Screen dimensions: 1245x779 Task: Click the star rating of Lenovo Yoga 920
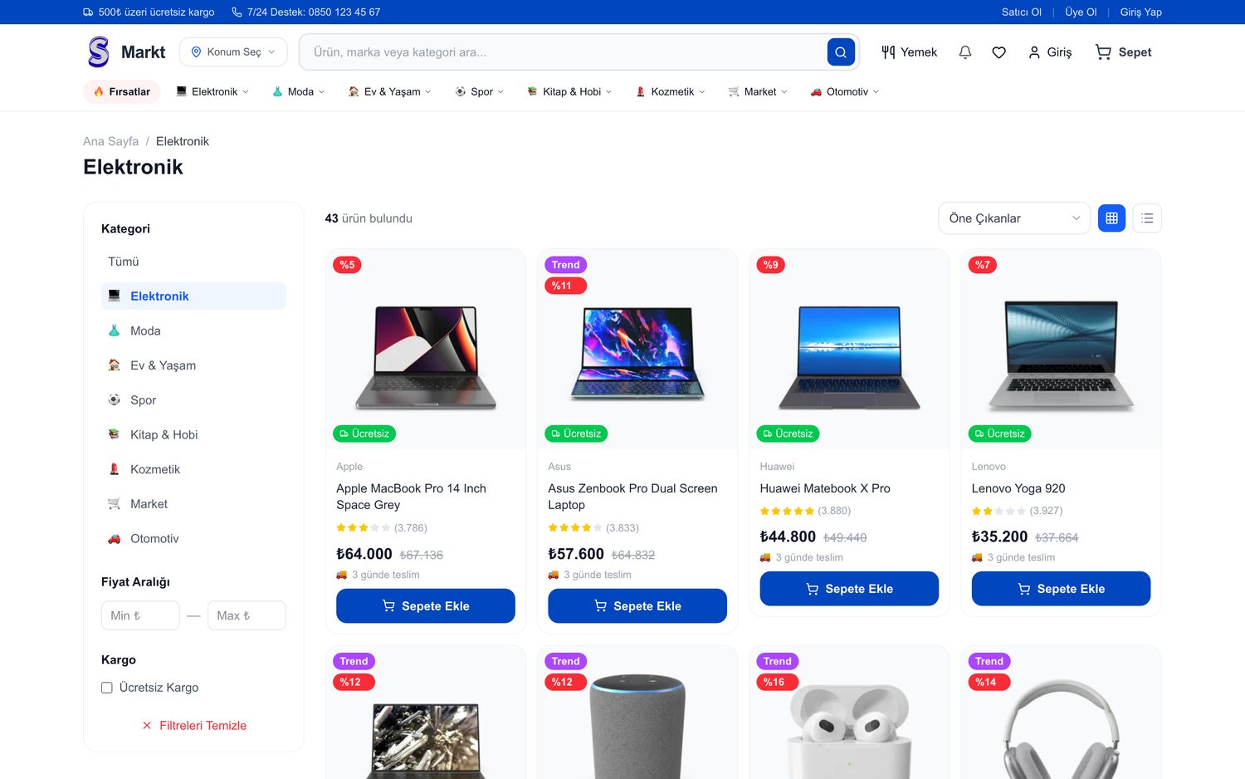(x=998, y=511)
